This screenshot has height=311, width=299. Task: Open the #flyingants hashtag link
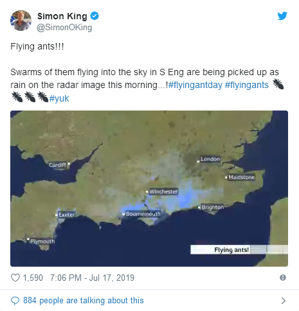click(247, 85)
